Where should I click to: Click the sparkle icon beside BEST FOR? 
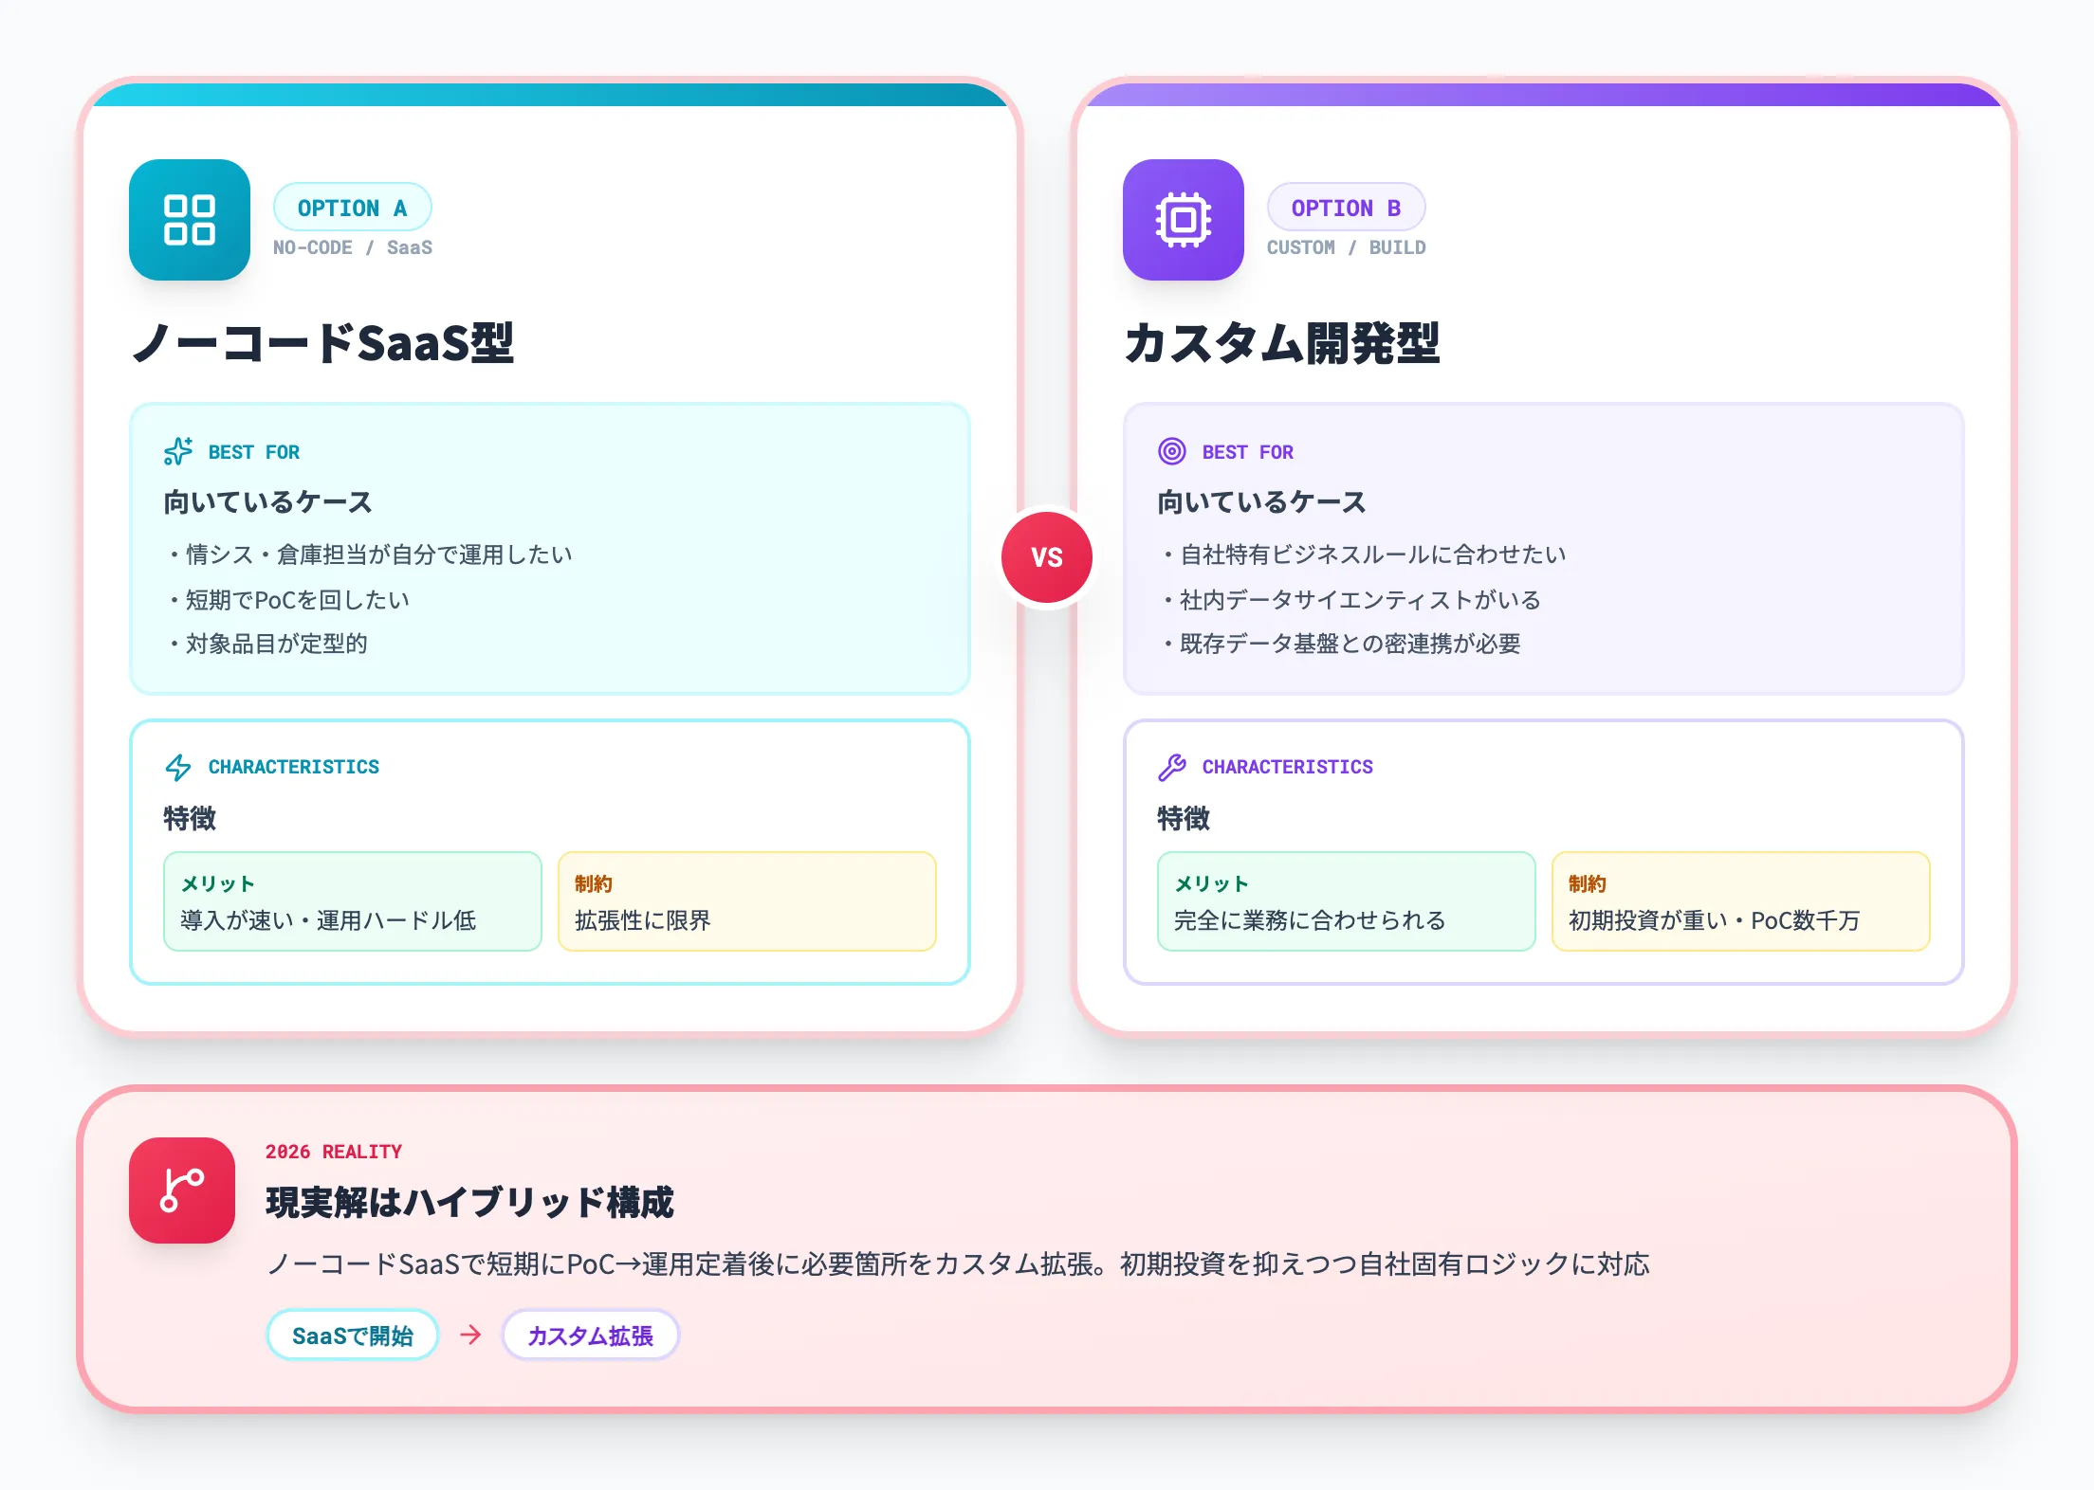coord(178,452)
